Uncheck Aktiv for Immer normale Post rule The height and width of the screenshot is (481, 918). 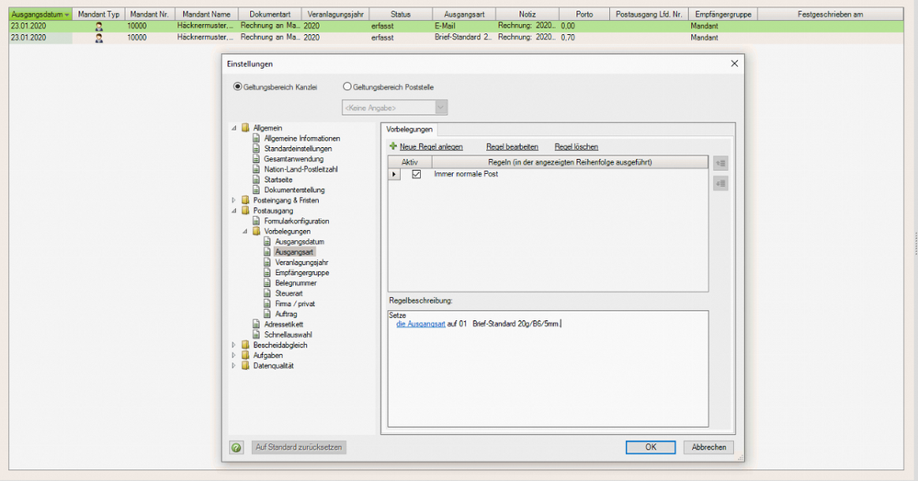click(x=416, y=174)
